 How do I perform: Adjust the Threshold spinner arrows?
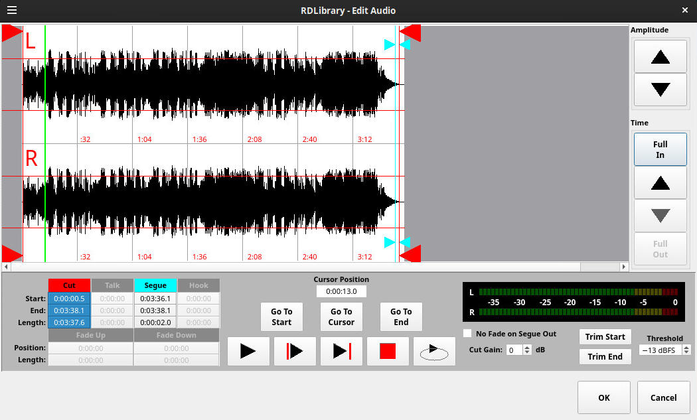click(x=686, y=350)
